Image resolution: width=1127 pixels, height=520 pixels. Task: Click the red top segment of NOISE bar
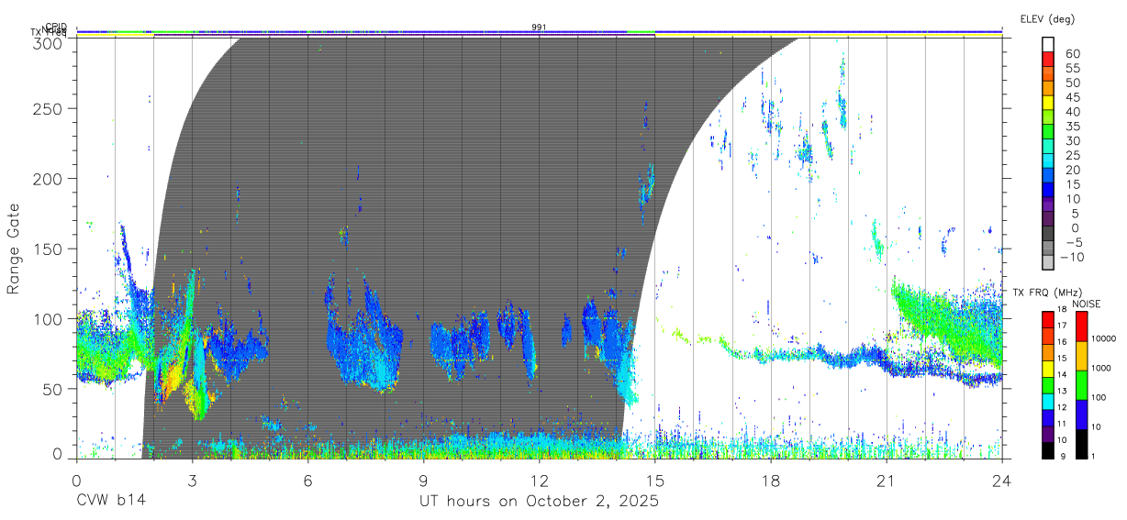click(1080, 325)
